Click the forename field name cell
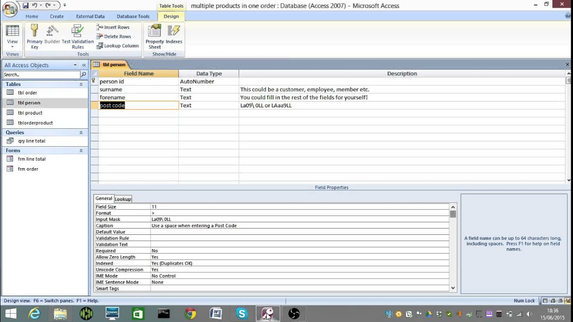This screenshot has width=573, height=322. [x=138, y=97]
